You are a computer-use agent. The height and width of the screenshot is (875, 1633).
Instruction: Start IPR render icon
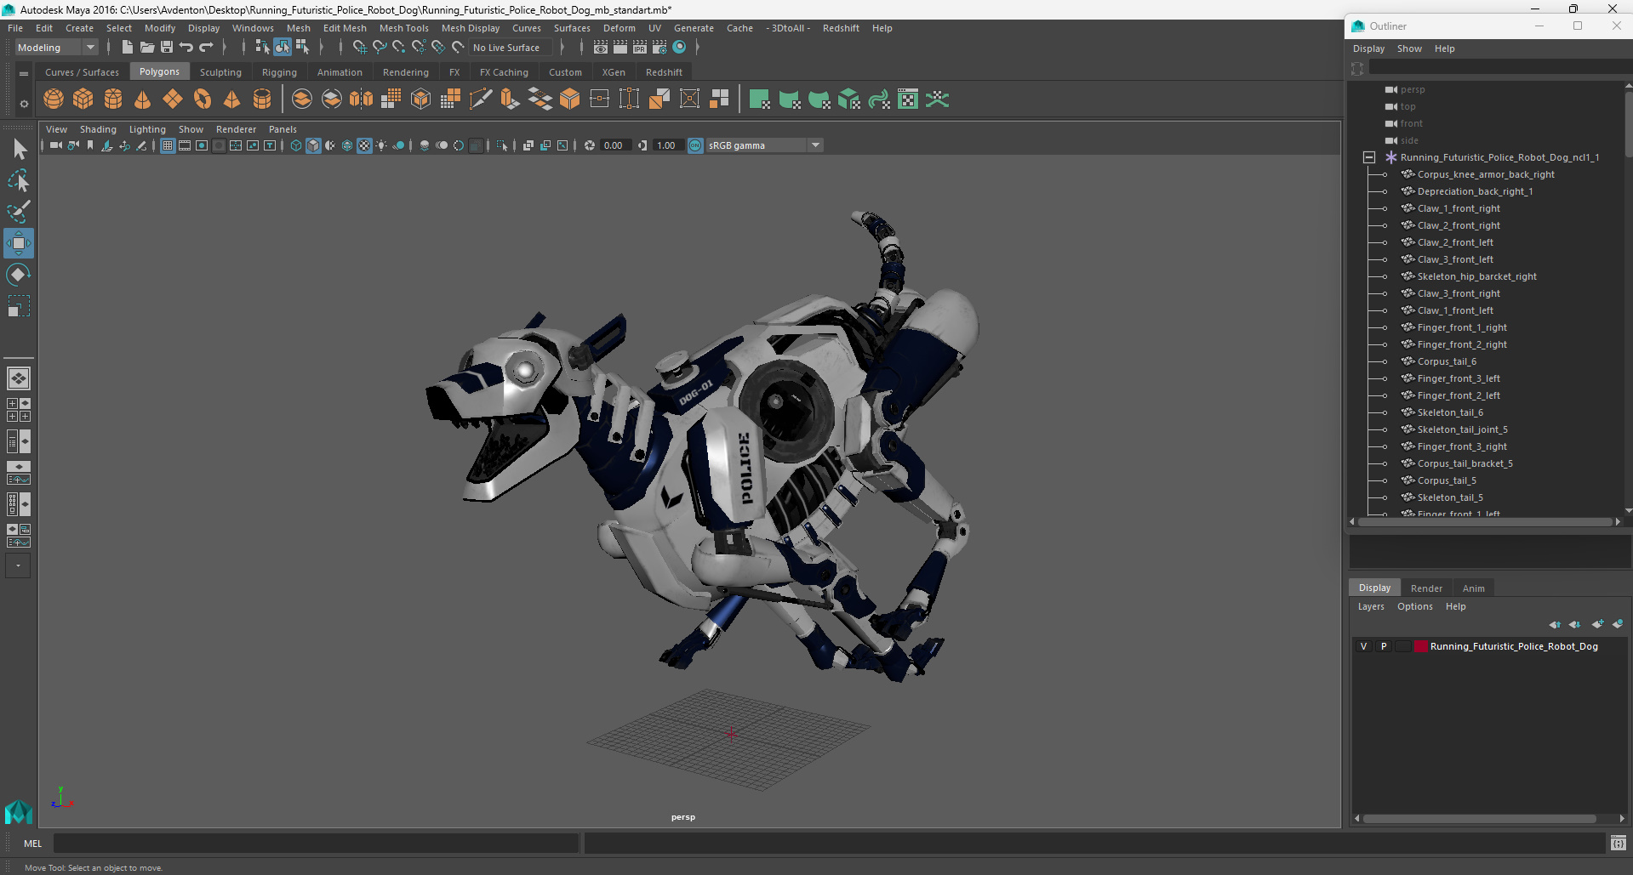coord(640,48)
